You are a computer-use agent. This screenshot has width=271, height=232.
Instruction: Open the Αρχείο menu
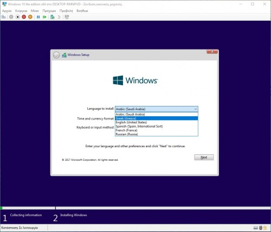tap(7, 11)
